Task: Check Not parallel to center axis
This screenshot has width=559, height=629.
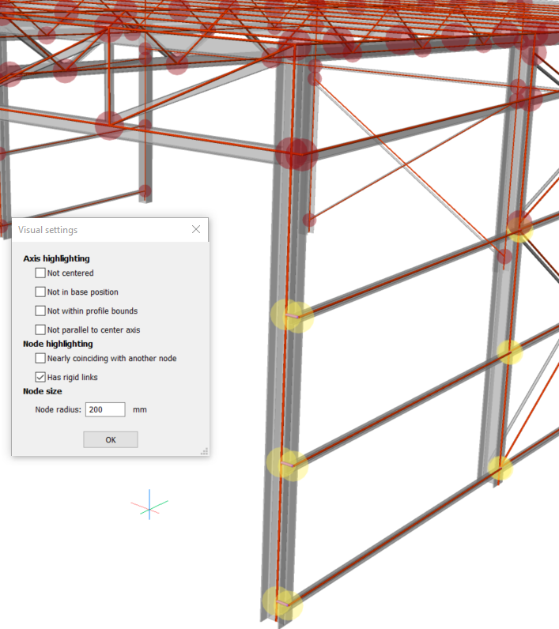Action: point(40,330)
